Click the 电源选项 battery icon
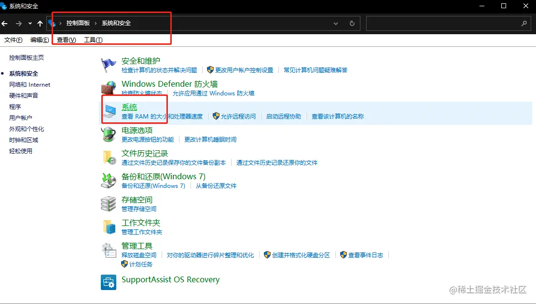This screenshot has height=304, width=536. pos(109,134)
